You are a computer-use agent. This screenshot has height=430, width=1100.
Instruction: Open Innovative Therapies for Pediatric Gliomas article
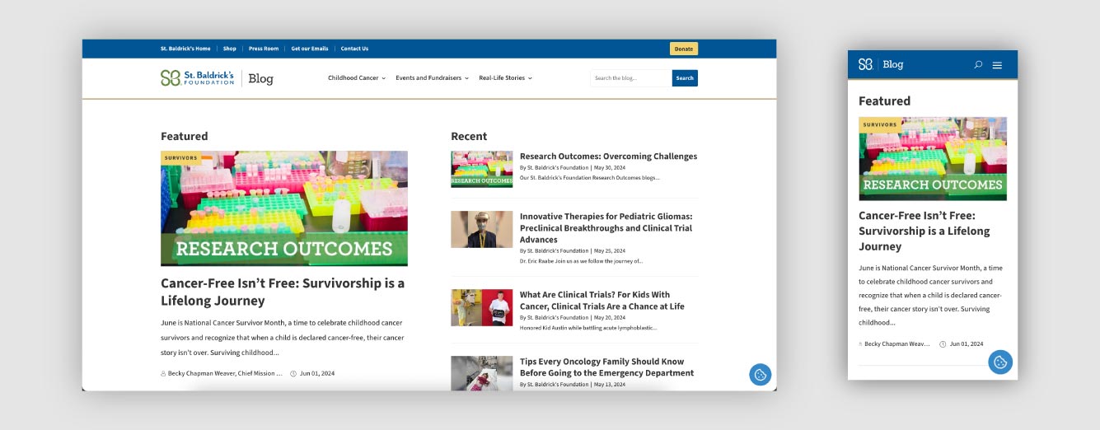tap(606, 228)
